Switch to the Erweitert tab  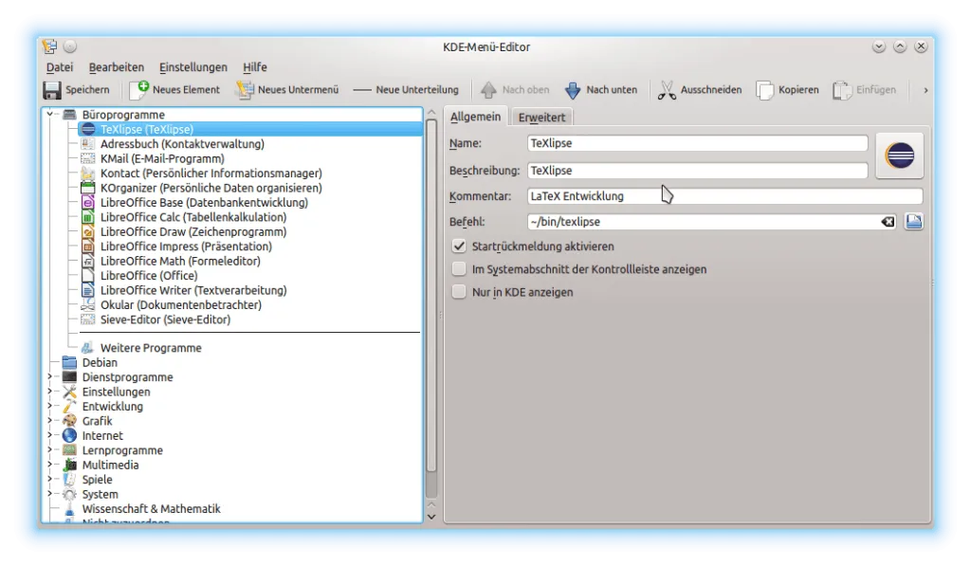click(541, 118)
